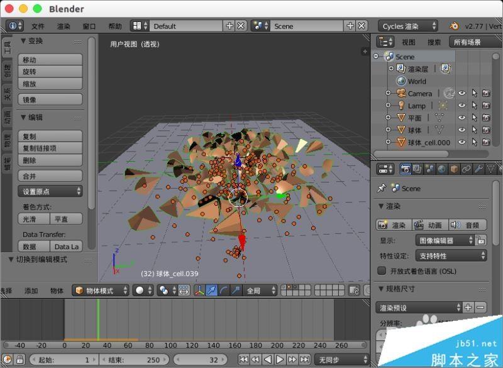Disable renderability of the Lamp object
The image size is (503, 368).
tap(487, 106)
